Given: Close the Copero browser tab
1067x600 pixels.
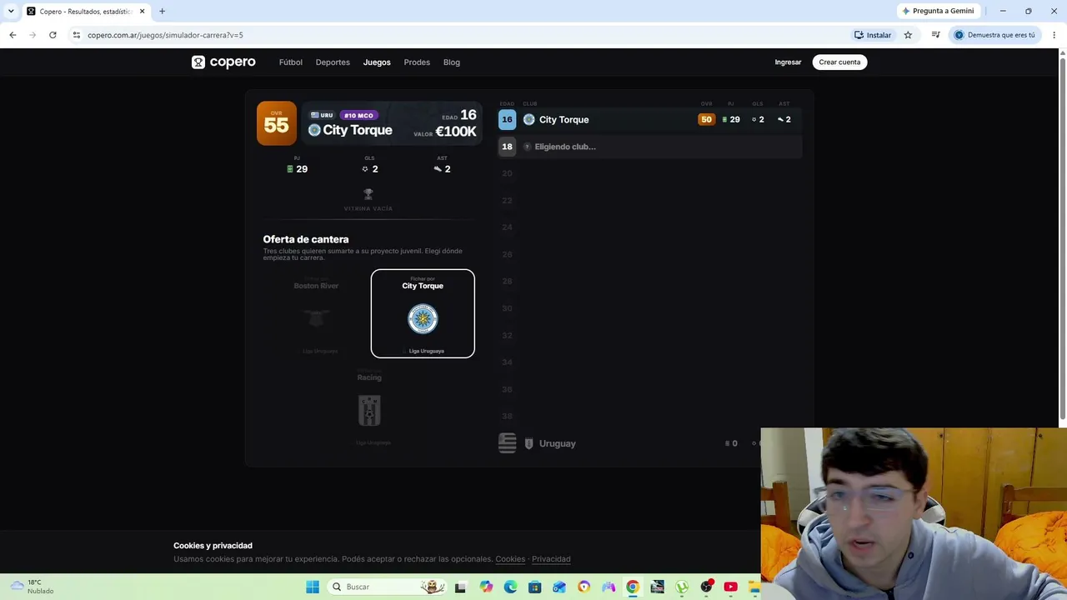Looking at the screenshot, I should pyautogui.click(x=142, y=11).
